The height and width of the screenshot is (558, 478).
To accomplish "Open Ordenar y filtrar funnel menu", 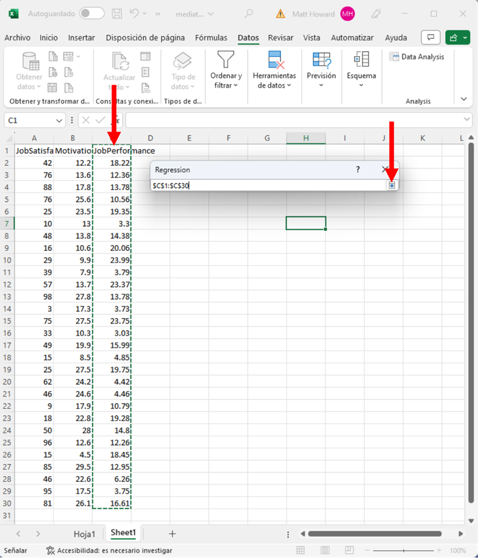I will (x=226, y=71).
